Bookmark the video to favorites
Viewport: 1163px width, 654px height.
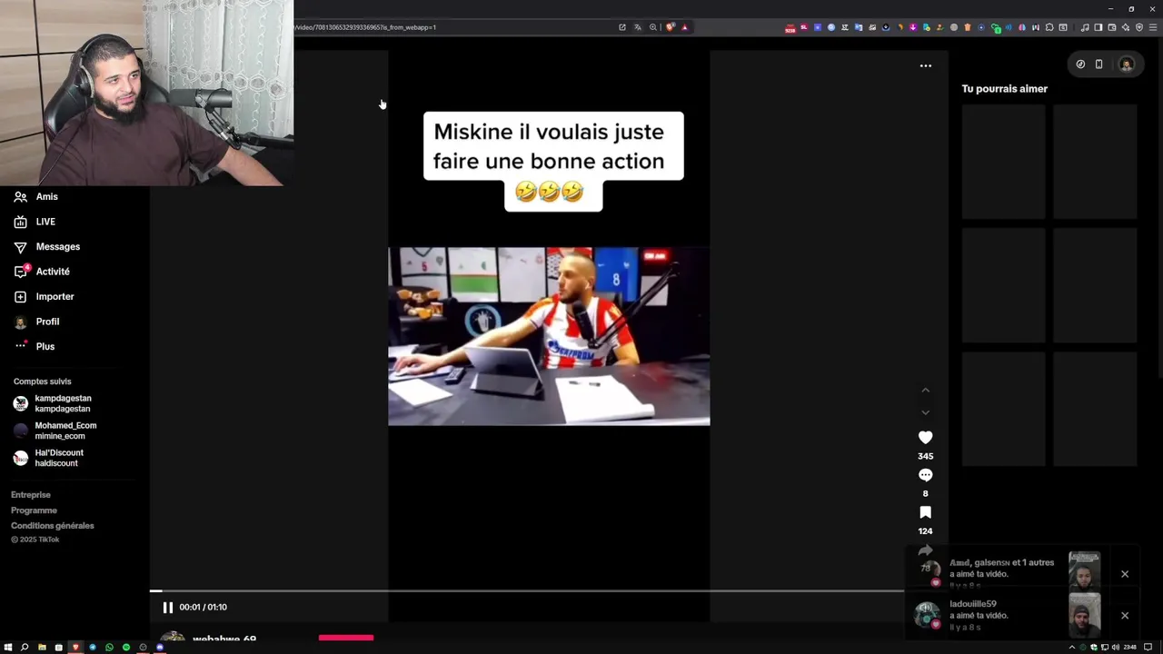pyautogui.click(x=925, y=512)
